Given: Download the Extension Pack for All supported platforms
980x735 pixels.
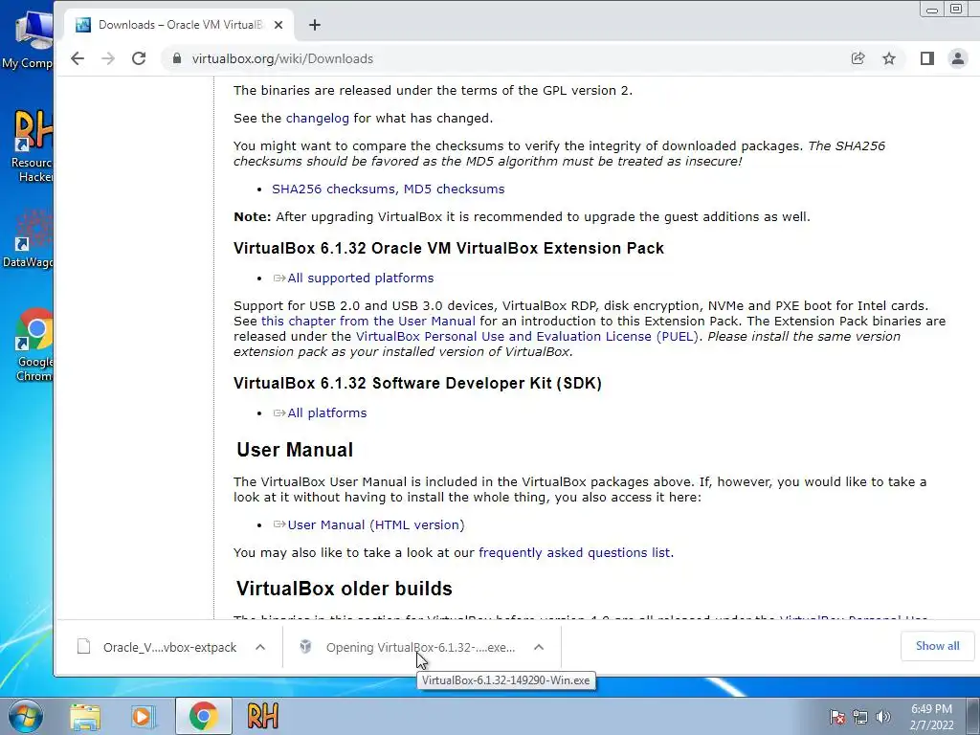Looking at the screenshot, I should pyautogui.click(x=360, y=278).
